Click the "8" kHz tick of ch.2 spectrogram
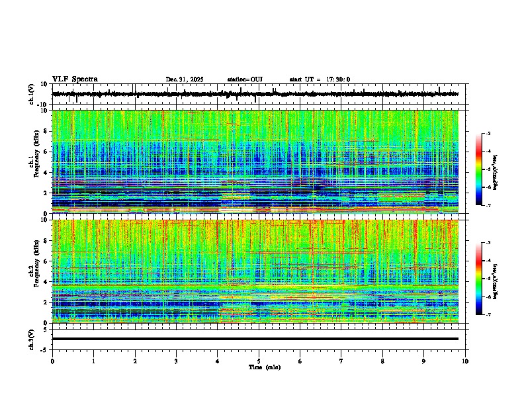Viewport: 524px width, 405px height. pyautogui.click(x=46, y=241)
